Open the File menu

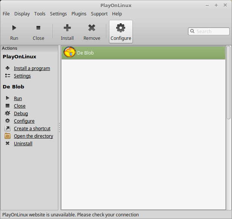6,14
